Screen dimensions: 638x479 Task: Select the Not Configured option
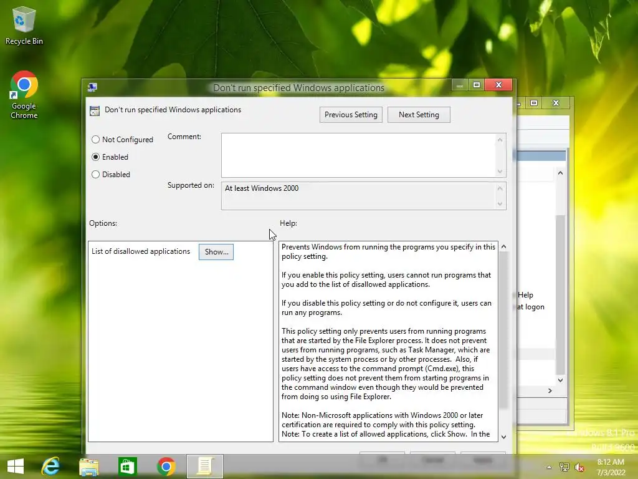pyautogui.click(x=123, y=139)
